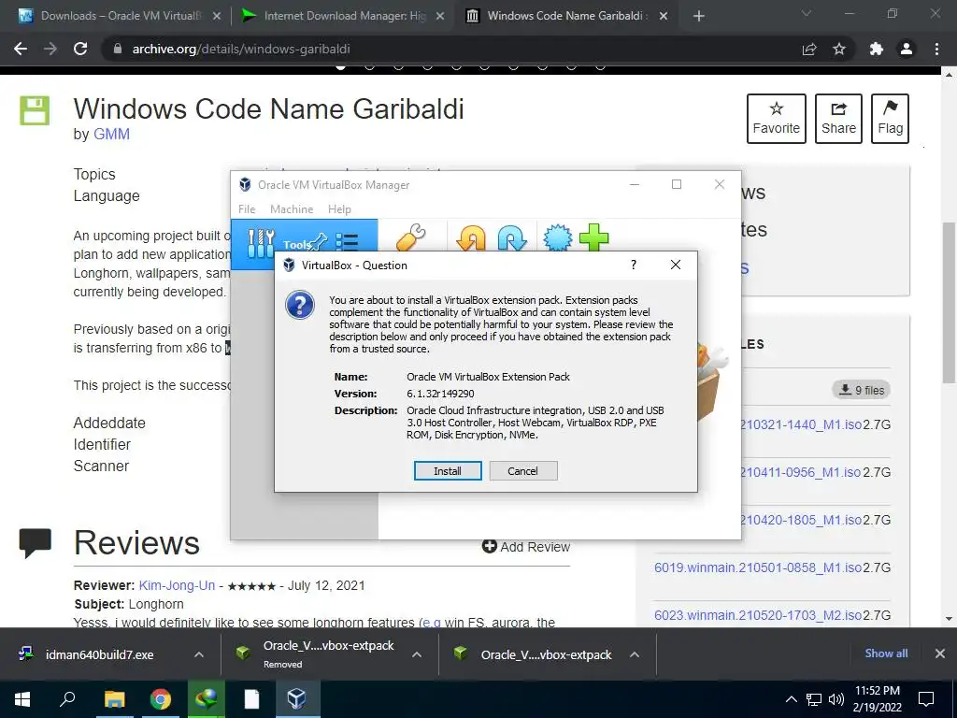Open the notifications action center
Image resolution: width=957 pixels, height=718 pixels.
(x=926, y=699)
